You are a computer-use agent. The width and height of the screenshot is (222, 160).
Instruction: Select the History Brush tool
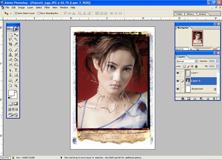pyautogui.click(x=16, y=55)
